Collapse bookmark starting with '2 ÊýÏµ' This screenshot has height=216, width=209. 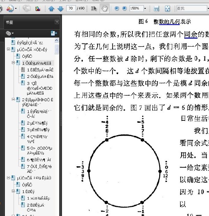point(13,99)
